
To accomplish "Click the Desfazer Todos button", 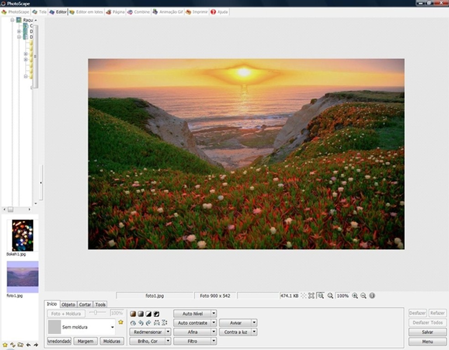I will (427, 322).
